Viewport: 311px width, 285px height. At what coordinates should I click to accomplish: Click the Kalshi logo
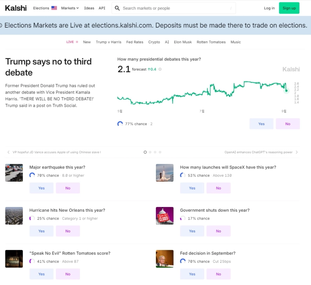click(16, 8)
